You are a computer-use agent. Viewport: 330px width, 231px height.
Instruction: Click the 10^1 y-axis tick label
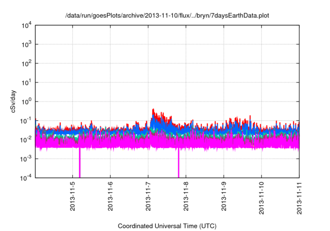(26, 82)
